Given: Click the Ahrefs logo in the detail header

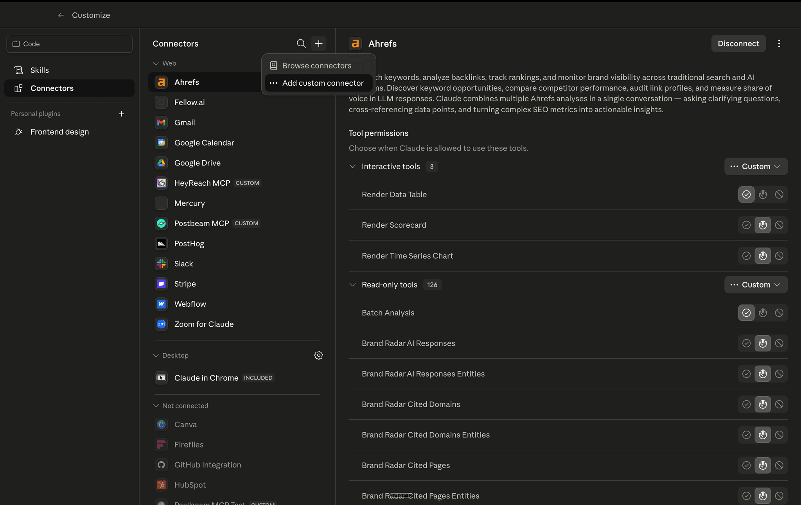Looking at the screenshot, I should 356,43.
